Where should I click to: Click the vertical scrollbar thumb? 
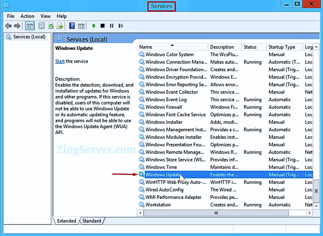pyautogui.click(x=316, y=191)
